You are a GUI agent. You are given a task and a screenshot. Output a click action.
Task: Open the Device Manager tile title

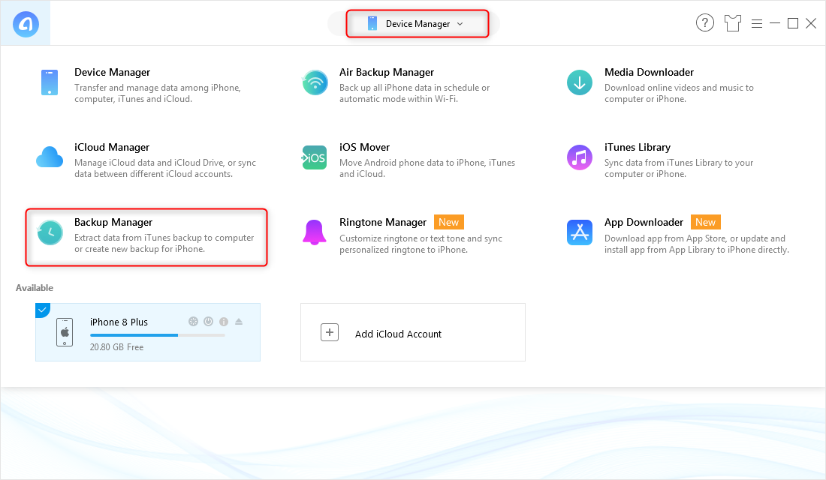coord(112,72)
